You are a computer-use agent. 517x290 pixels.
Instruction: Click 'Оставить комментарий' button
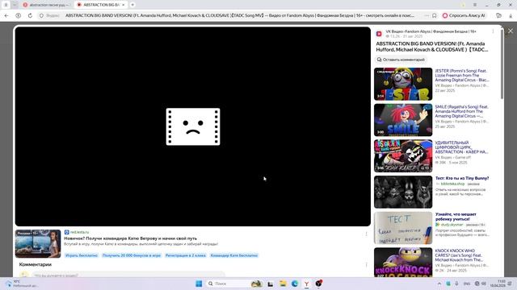click(401, 60)
